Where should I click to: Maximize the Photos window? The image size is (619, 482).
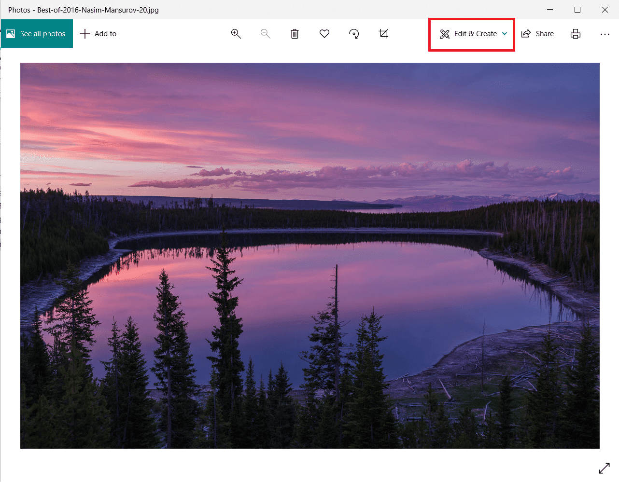[577, 10]
